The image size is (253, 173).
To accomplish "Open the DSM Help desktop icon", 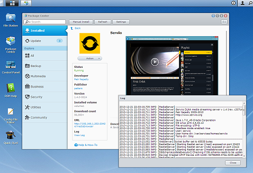I will 11,90.
